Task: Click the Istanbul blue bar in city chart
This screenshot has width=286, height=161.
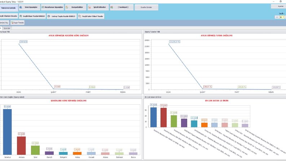Action: coord(7,132)
